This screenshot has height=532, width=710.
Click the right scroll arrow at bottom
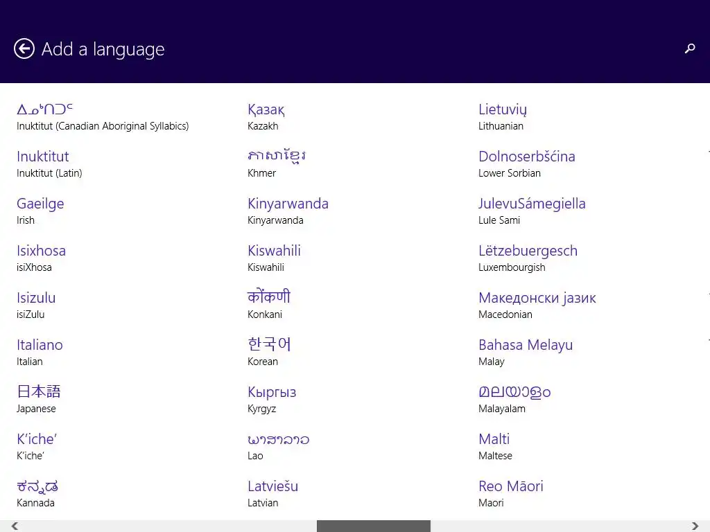pyautogui.click(x=695, y=526)
